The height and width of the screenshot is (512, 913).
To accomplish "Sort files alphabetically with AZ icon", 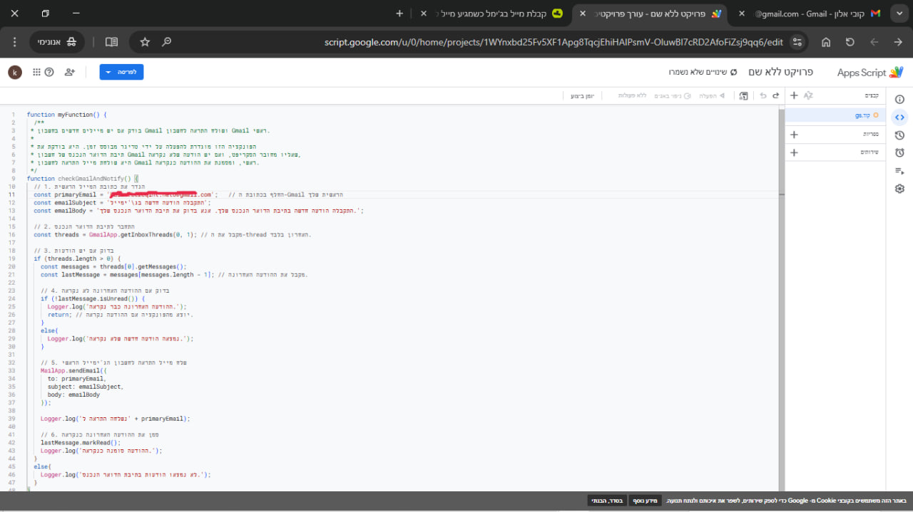I will pyautogui.click(x=808, y=95).
